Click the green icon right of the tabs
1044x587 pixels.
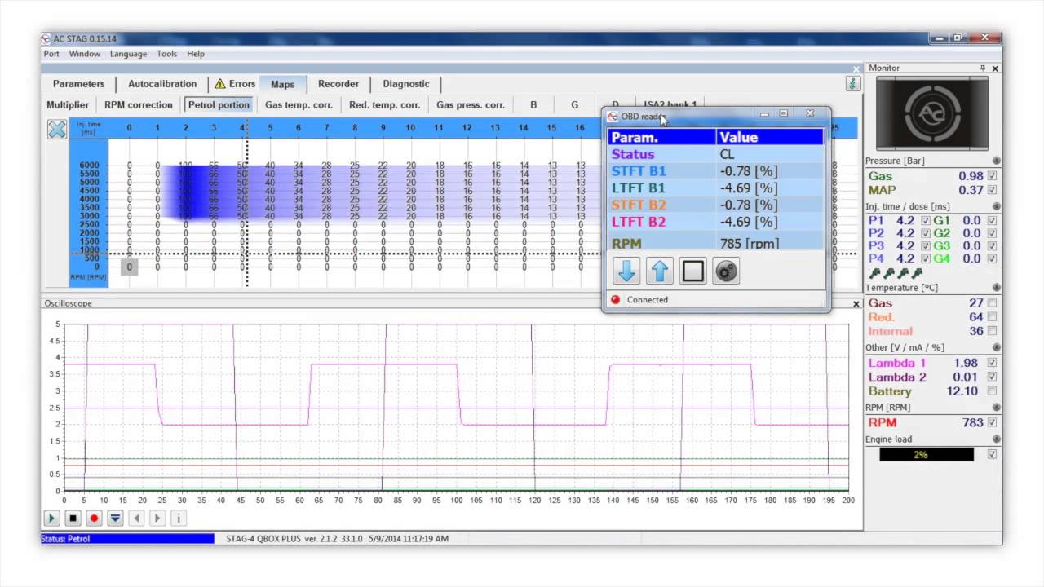tap(852, 83)
